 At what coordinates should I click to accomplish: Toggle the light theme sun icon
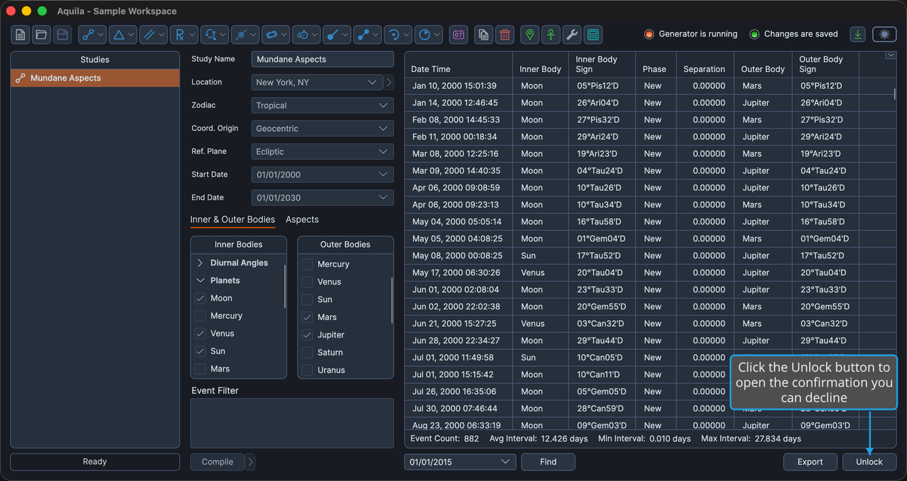point(884,34)
